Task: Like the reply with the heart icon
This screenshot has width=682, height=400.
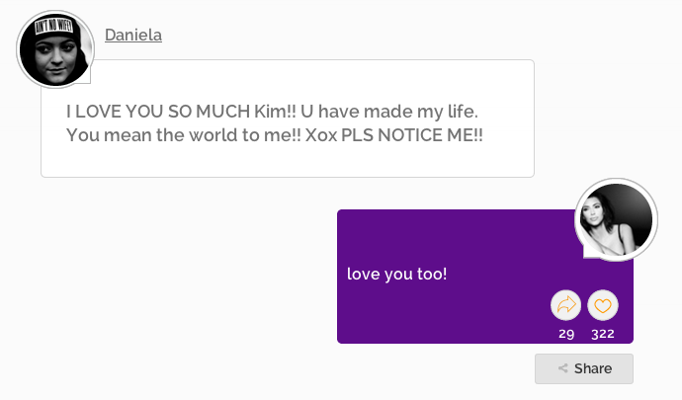Action: 603,305
